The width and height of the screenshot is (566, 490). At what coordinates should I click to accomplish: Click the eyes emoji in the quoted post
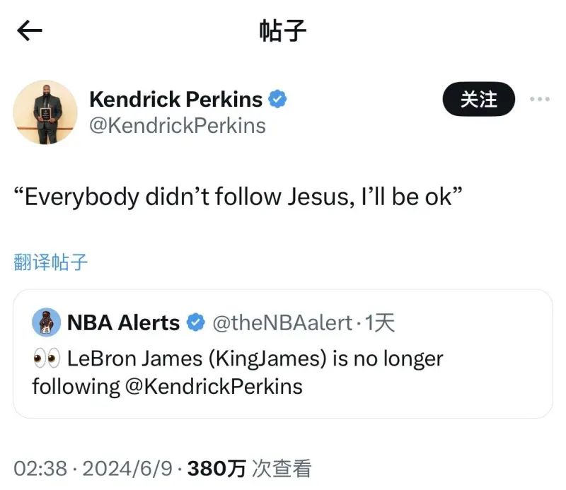coord(47,358)
